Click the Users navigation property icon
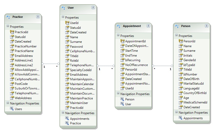 (12, 109)
